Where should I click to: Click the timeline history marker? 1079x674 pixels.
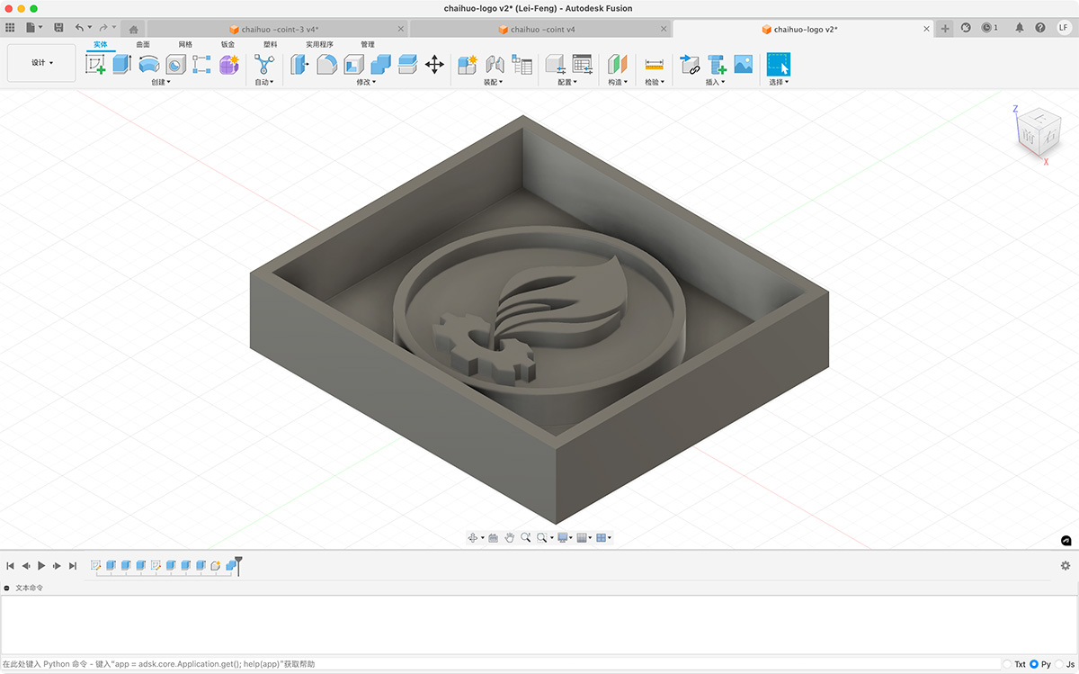click(x=238, y=565)
